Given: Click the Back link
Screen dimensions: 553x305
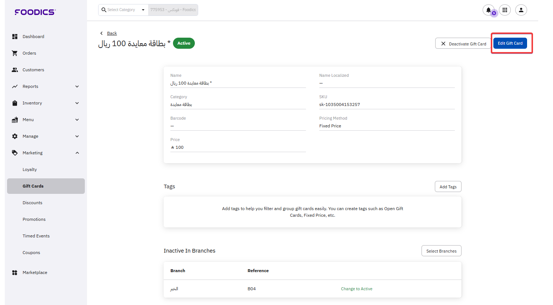Looking at the screenshot, I should pos(112,33).
